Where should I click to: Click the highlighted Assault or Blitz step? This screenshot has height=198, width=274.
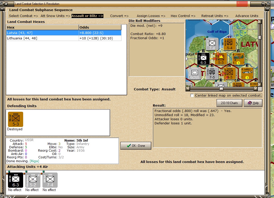click(87, 16)
